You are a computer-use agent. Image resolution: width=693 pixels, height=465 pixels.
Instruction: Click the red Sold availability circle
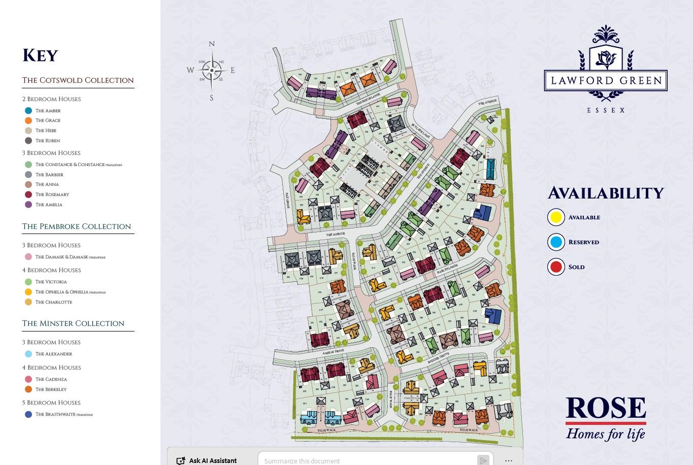coord(556,267)
